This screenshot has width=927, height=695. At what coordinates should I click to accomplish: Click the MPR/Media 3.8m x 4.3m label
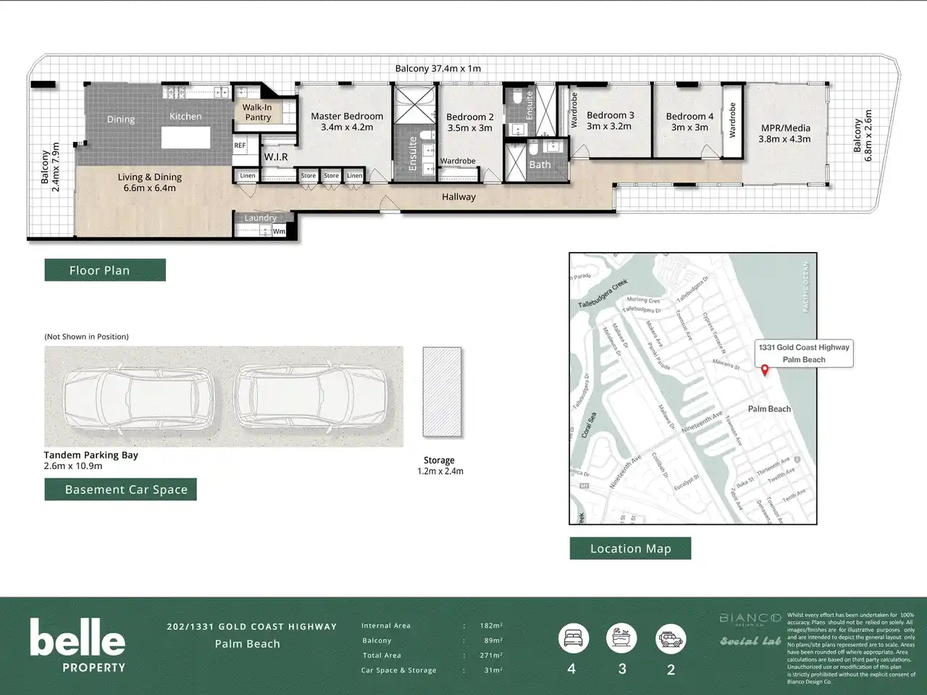pos(785,133)
